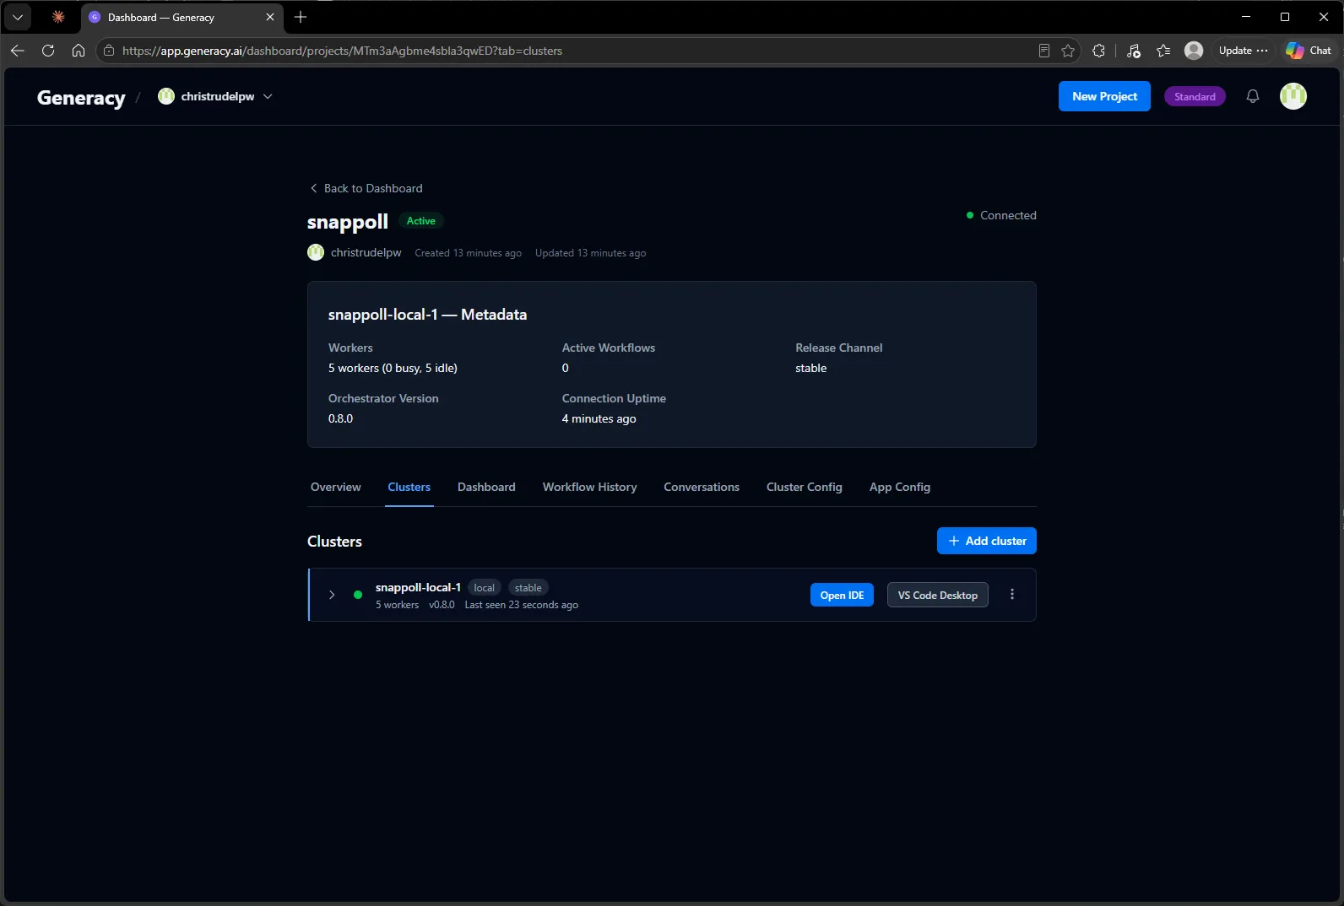Click Orchestrator Version value 0.8.0

pyautogui.click(x=341, y=418)
